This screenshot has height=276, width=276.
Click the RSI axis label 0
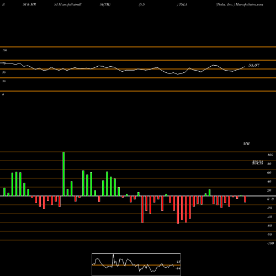(x=3, y=94)
